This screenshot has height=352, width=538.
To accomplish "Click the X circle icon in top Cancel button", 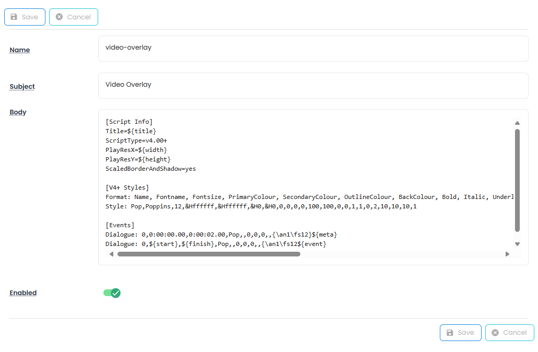I will (59, 17).
